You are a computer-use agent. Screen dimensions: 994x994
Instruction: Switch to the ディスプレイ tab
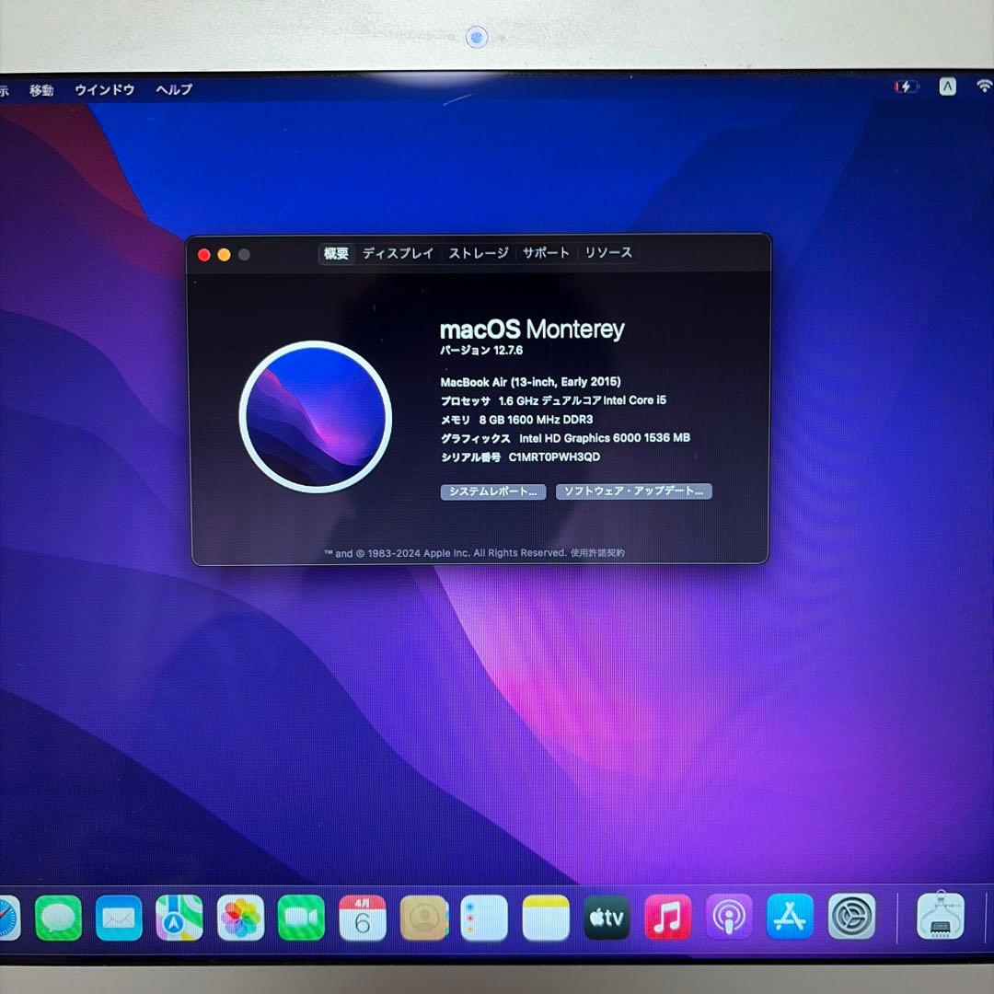tap(398, 253)
